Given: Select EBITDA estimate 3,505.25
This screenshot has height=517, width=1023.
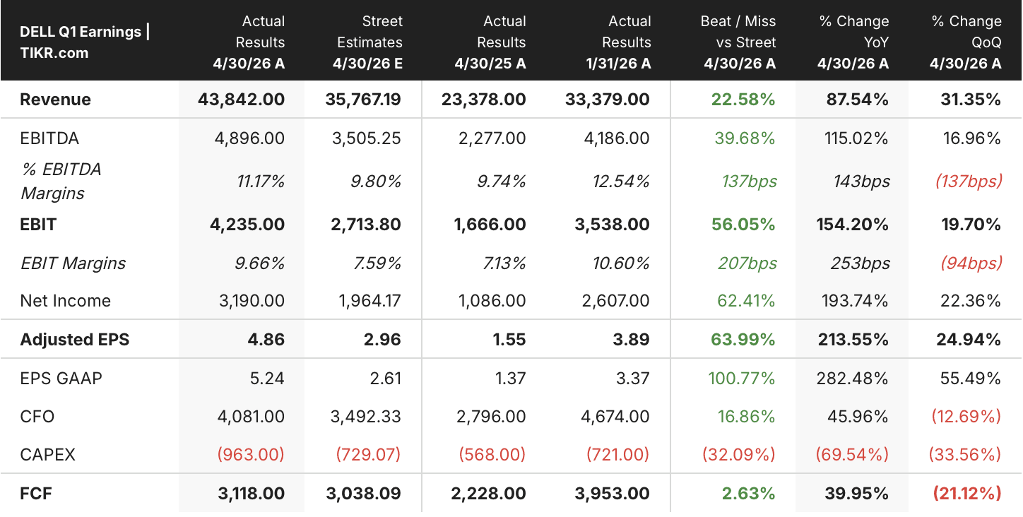Looking at the screenshot, I should pyautogui.click(x=367, y=138).
